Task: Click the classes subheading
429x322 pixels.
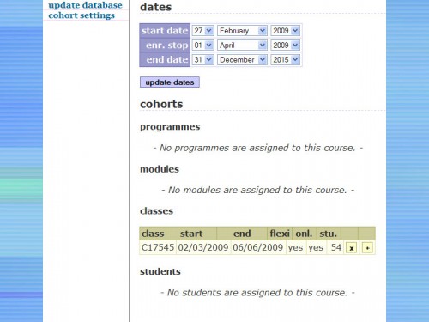Action: (x=156, y=211)
